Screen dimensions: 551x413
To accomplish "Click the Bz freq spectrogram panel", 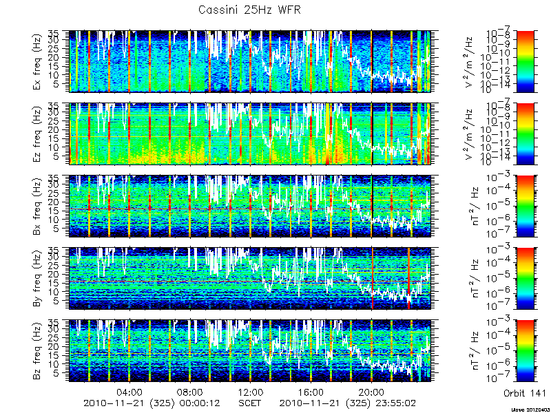I will click(250, 350).
